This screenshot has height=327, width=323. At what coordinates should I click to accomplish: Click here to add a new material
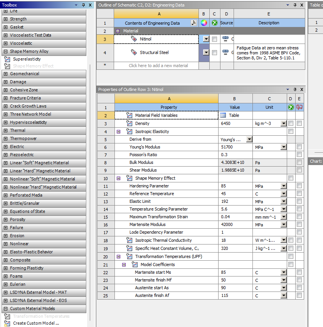click(158, 66)
